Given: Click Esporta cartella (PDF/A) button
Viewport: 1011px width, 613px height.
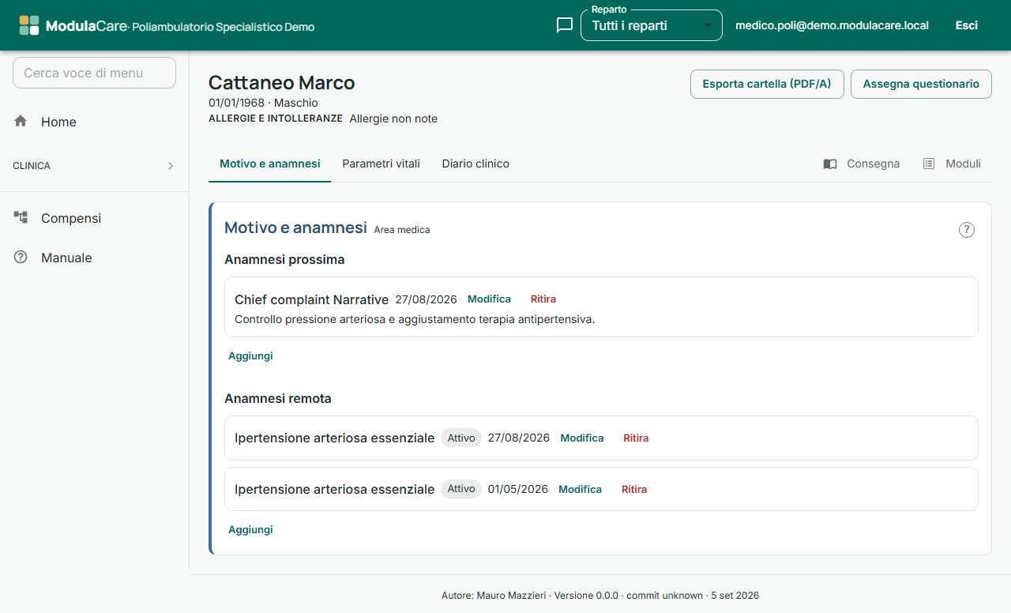Looking at the screenshot, I should 767,84.
